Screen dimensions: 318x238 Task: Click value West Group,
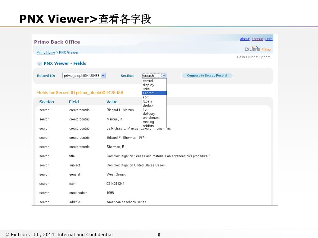pyautogui.click(x=116, y=174)
